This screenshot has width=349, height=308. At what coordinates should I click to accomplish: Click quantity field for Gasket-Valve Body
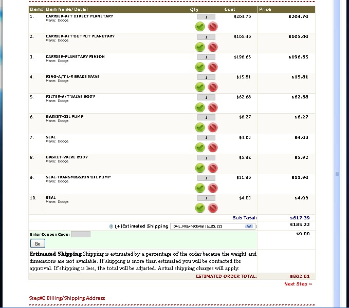(206, 158)
